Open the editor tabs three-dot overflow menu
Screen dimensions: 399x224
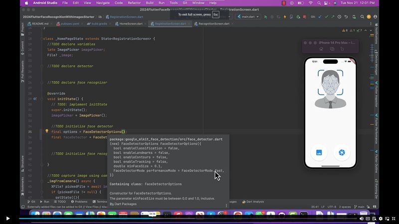[x=371, y=23]
